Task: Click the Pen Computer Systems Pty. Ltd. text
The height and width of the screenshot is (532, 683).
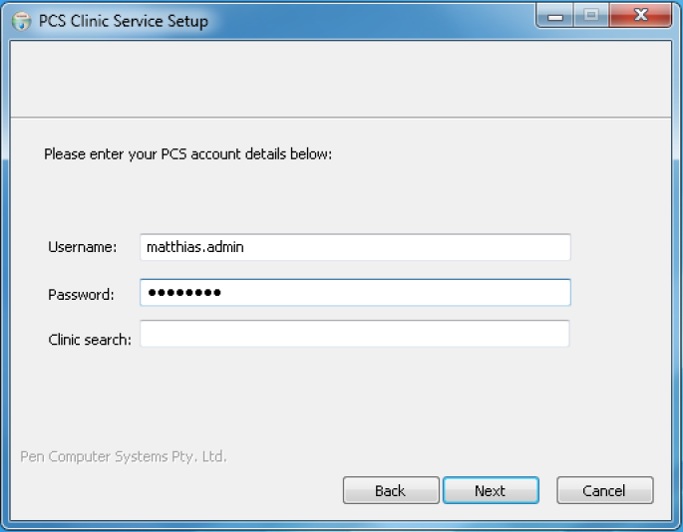Action: 124,456
